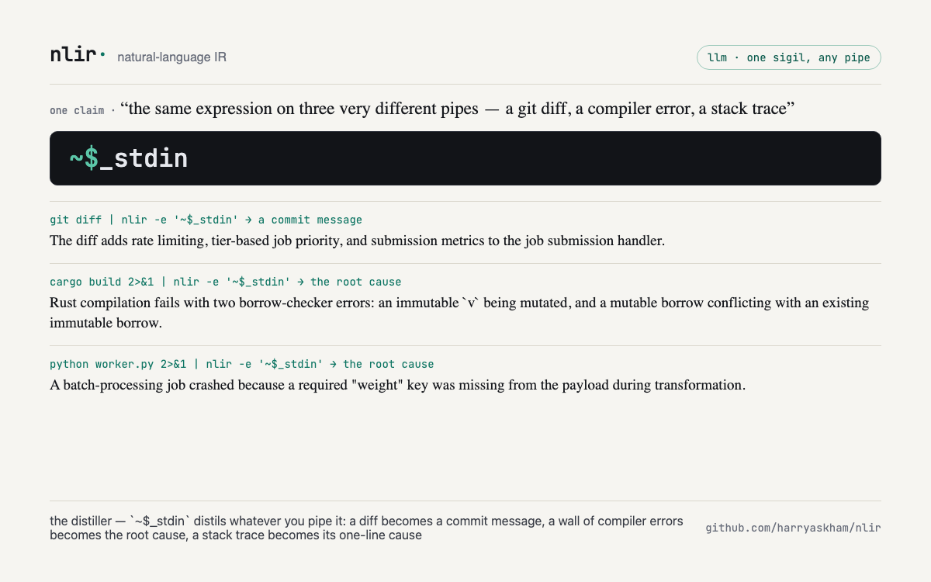Click the 'one claim' label
The image size is (931, 582).
[x=77, y=110]
